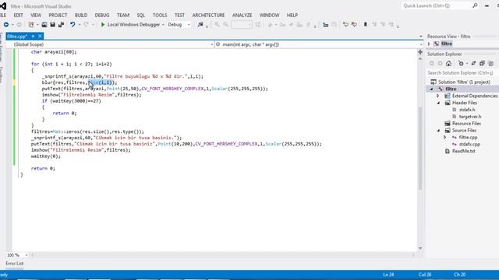Image resolution: width=499 pixels, height=280 pixels.
Task: Open the debug target dropdown arrow
Action: [163, 24]
